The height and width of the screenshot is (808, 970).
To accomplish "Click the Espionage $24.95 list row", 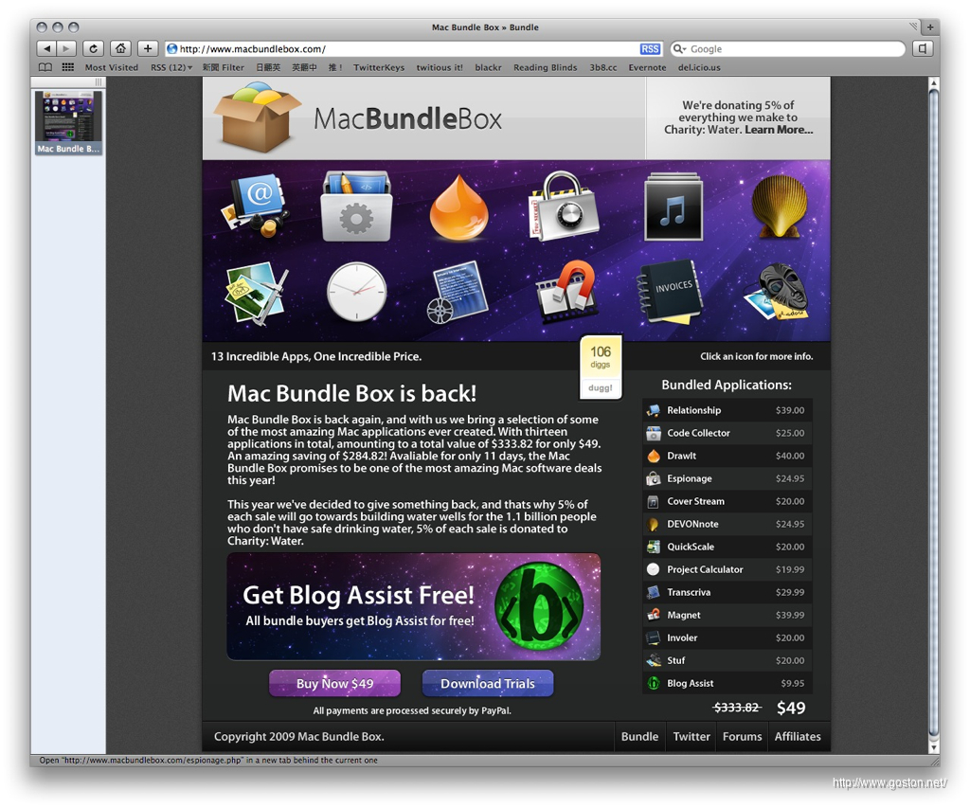I will click(727, 478).
